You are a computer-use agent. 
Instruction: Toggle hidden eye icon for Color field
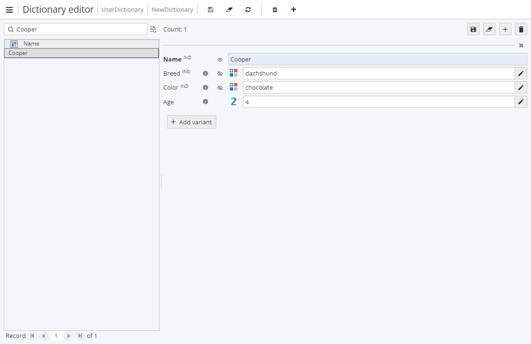(x=220, y=88)
